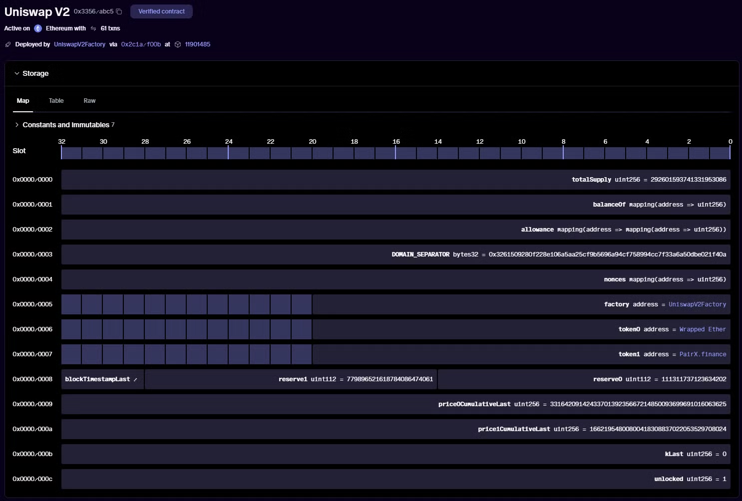Screen dimensions: 742x501
Task: Select the unlocked uint256 row
Action: (396, 479)
